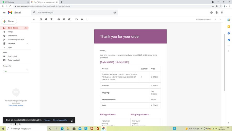Mark email as unread
The image size is (232, 131).
(59, 19)
